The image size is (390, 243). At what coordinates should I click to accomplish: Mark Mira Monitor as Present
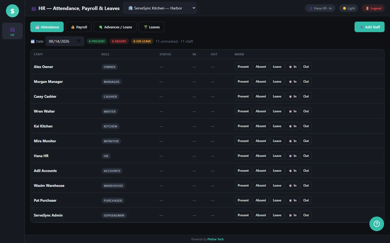click(x=243, y=141)
